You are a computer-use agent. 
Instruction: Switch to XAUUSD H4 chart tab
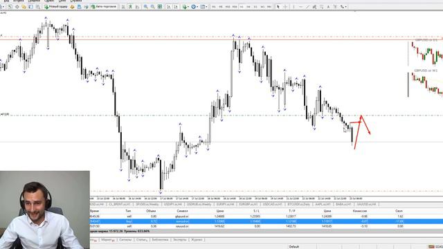tap(366, 204)
